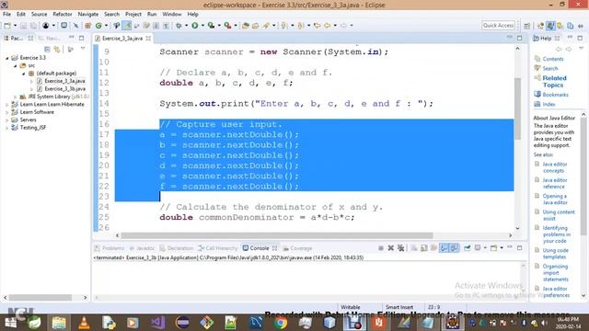This screenshot has height=331, width=589.
Task: Collapse the src folder tree node
Action: point(15,65)
